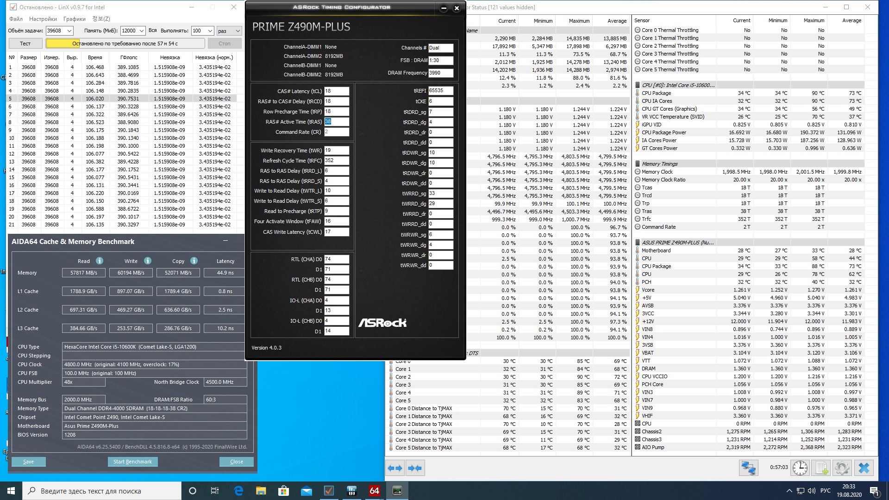This screenshot has height=500, width=889.
Task: Open HWiNFO remote network monitoring icon
Action: 748,468
